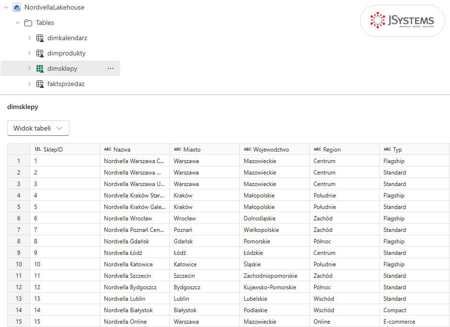Click the Online region cell
Image resolution: width=450 pixels, height=327 pixels.
[344, 321]
